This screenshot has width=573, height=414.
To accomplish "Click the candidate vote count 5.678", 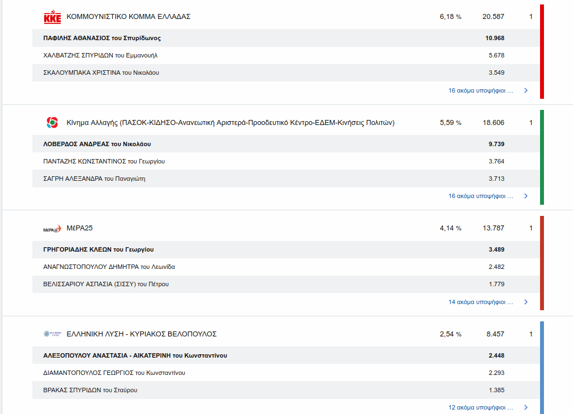I will (496, 55).
